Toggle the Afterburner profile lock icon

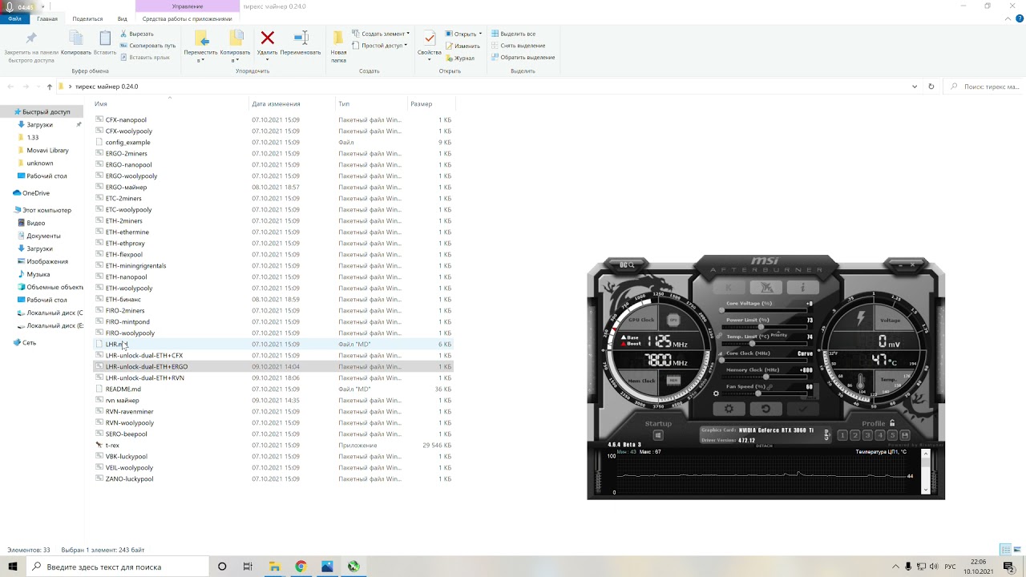(892, 423)
